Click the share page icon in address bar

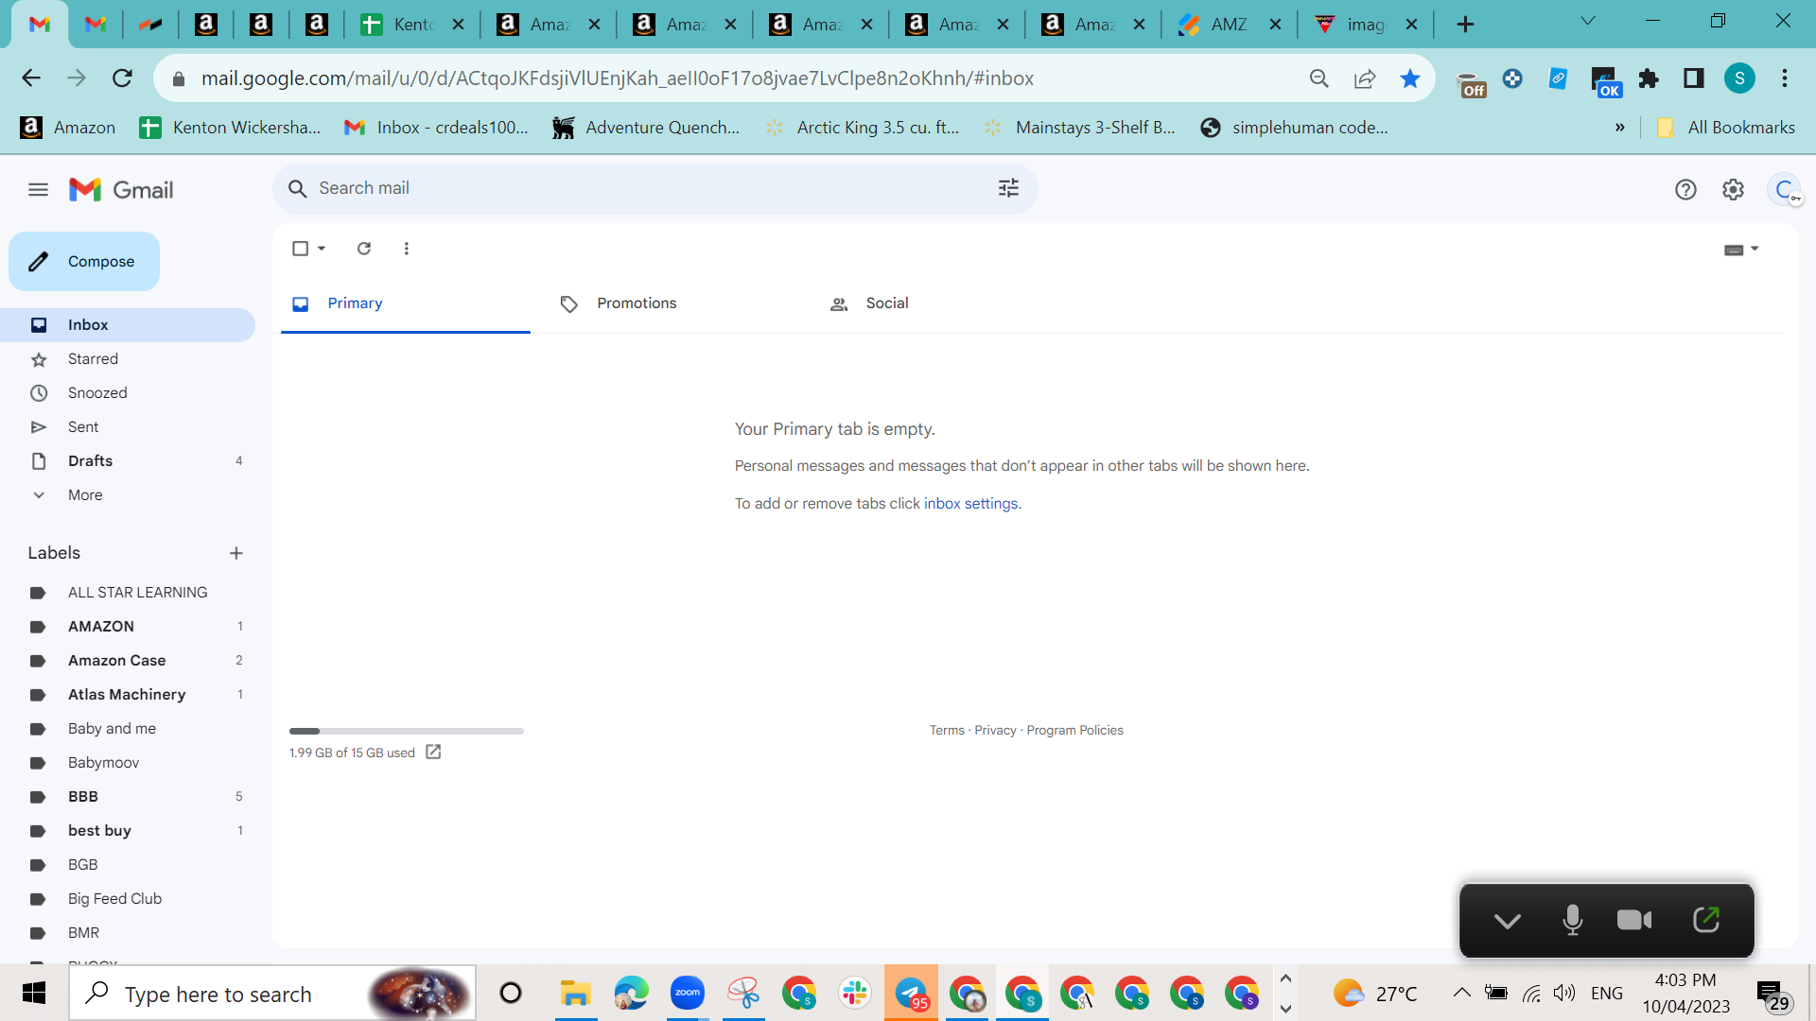click(x=1364, y=78)
